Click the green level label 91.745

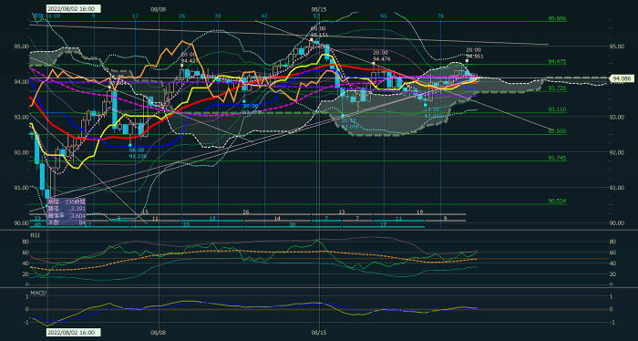click(558, 159)
